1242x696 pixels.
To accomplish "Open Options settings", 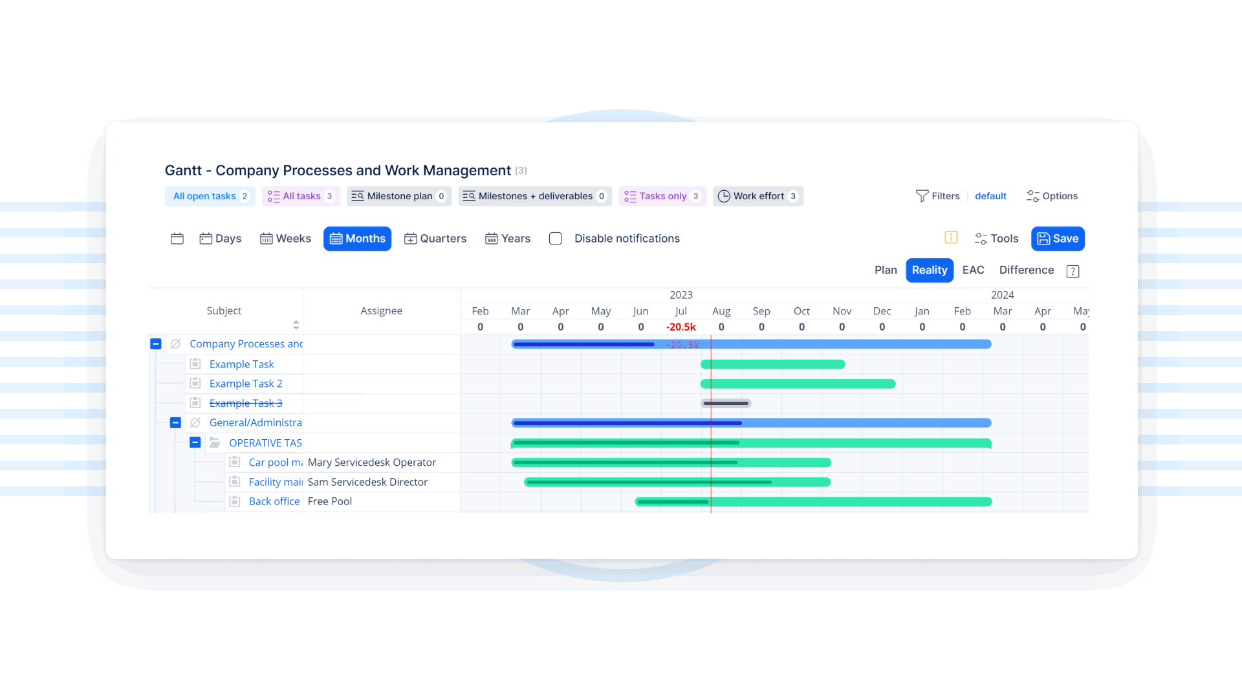I will 1052,196.
